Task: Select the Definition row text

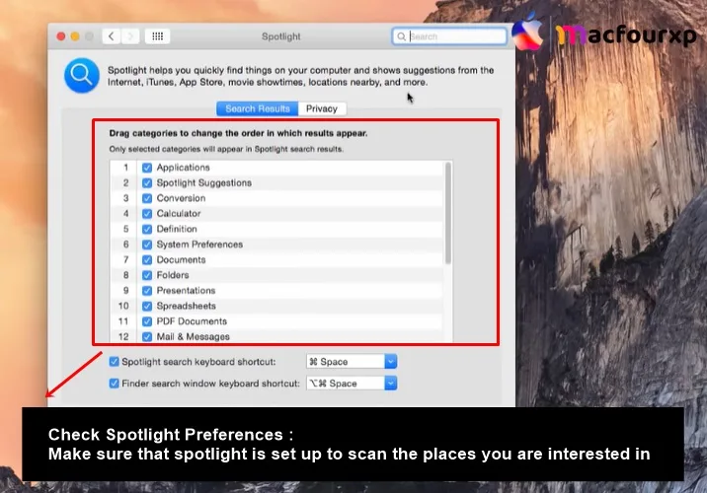Action: click(x=177, y=229)
